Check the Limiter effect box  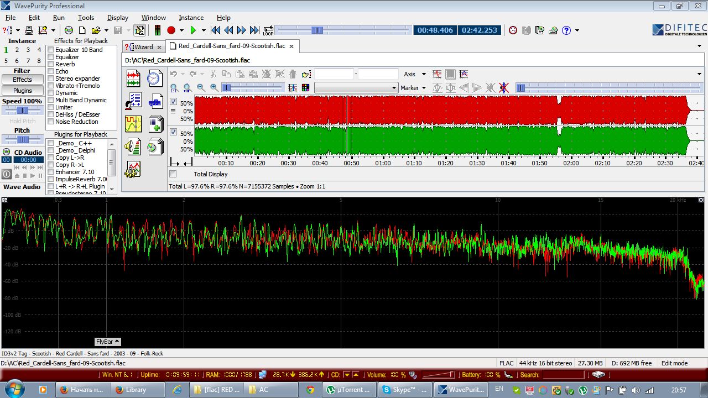point(51,107)
